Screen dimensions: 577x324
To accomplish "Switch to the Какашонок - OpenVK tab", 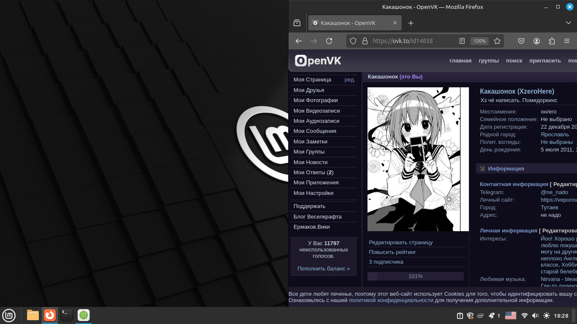I will coord(355,23).
